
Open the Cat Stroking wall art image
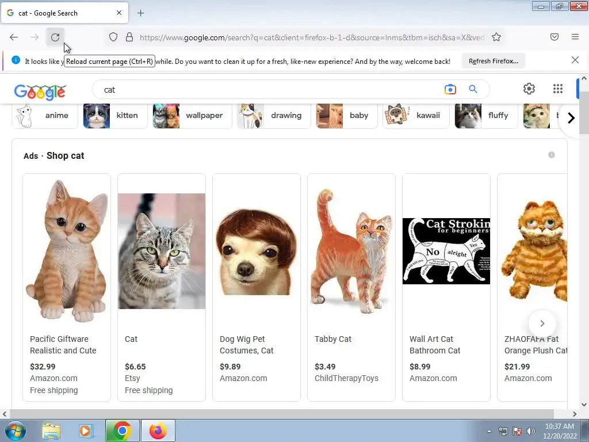click(x=446, y=251)
